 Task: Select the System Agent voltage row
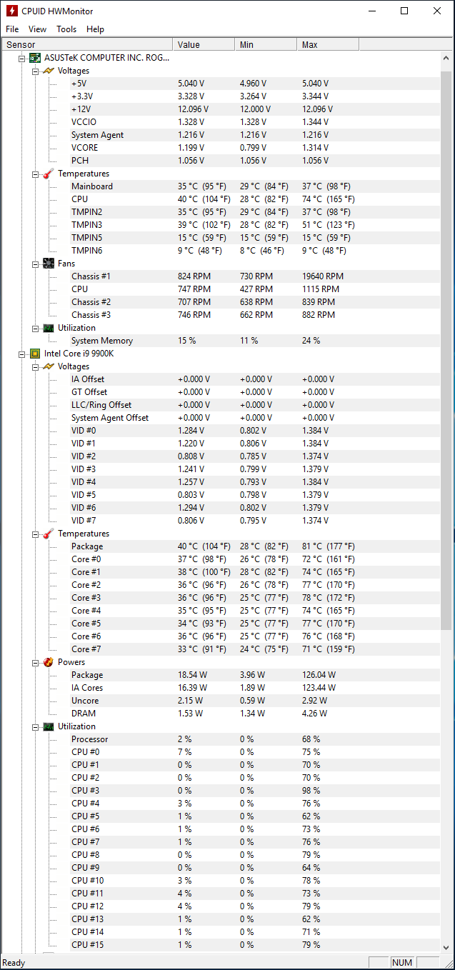pos(221,135)
